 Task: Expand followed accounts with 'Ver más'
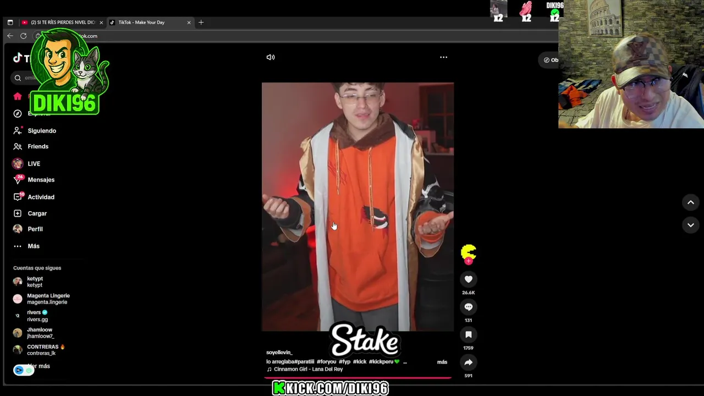click(38, 366)
